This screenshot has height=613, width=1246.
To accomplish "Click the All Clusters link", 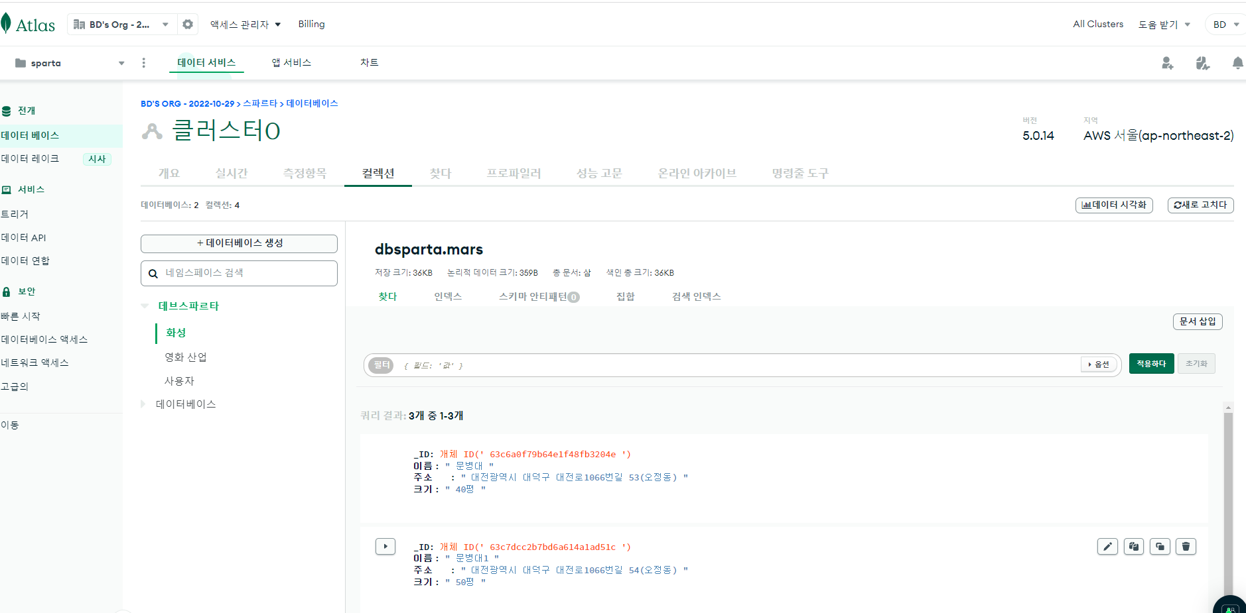I will (1098, 25).
